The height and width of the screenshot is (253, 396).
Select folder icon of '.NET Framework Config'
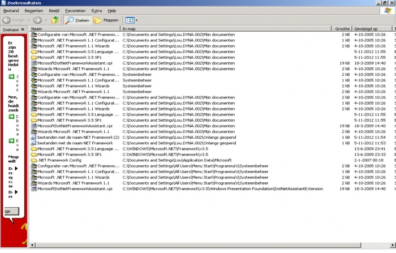point(33,160)
